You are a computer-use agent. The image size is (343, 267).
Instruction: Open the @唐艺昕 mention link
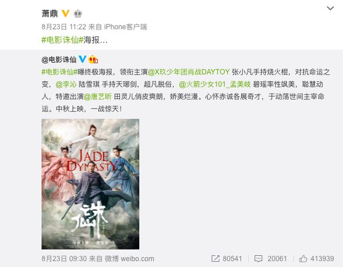coord(98,97)
